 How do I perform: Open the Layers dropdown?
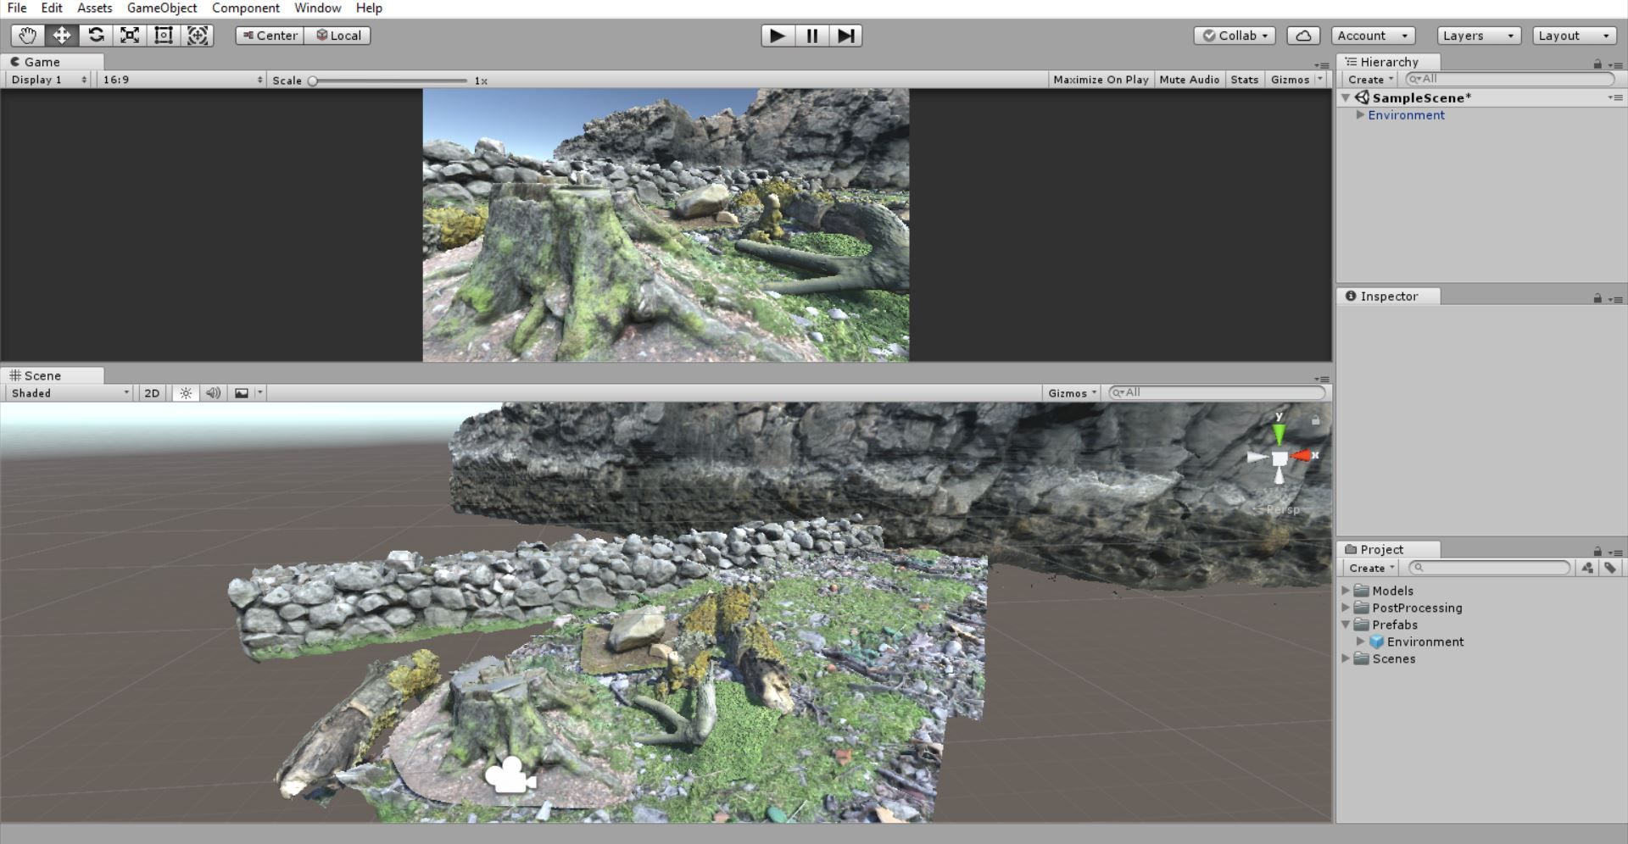tap(1479, 36)
